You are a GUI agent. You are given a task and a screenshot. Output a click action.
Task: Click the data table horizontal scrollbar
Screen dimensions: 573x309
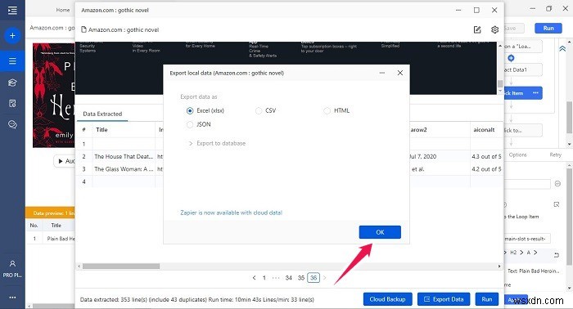(x=121, y=266)
